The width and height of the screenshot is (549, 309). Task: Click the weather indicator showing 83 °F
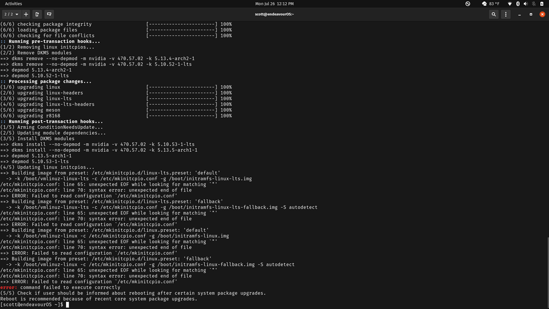click(491, 4)
